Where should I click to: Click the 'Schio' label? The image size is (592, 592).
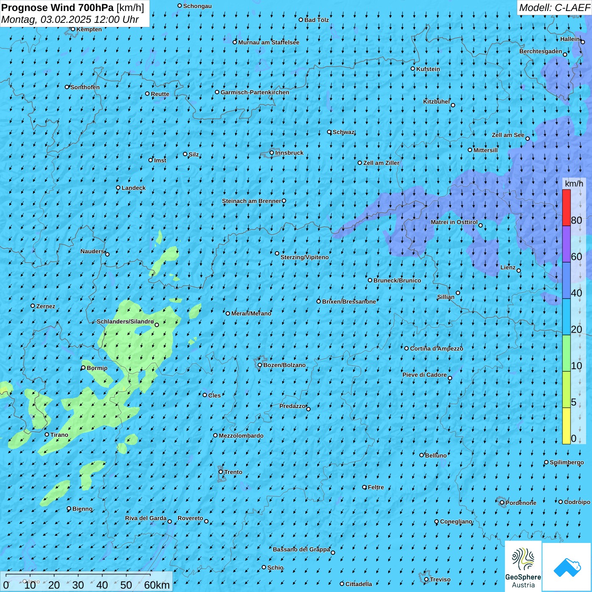pos(275,567)
